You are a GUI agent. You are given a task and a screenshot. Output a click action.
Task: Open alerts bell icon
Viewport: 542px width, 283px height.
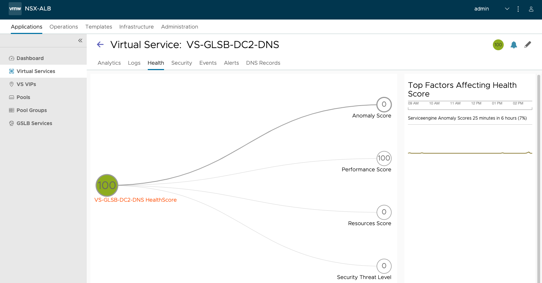click(x=514, y=45)
